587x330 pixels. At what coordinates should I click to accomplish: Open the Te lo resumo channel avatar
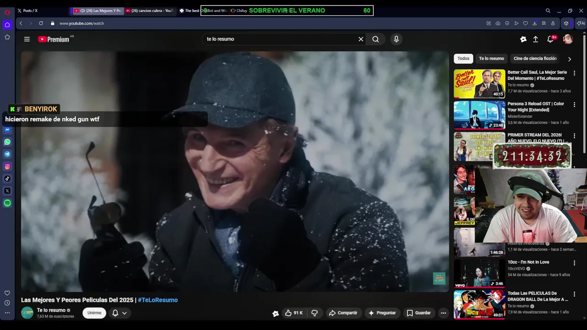[x=28, y=313]
